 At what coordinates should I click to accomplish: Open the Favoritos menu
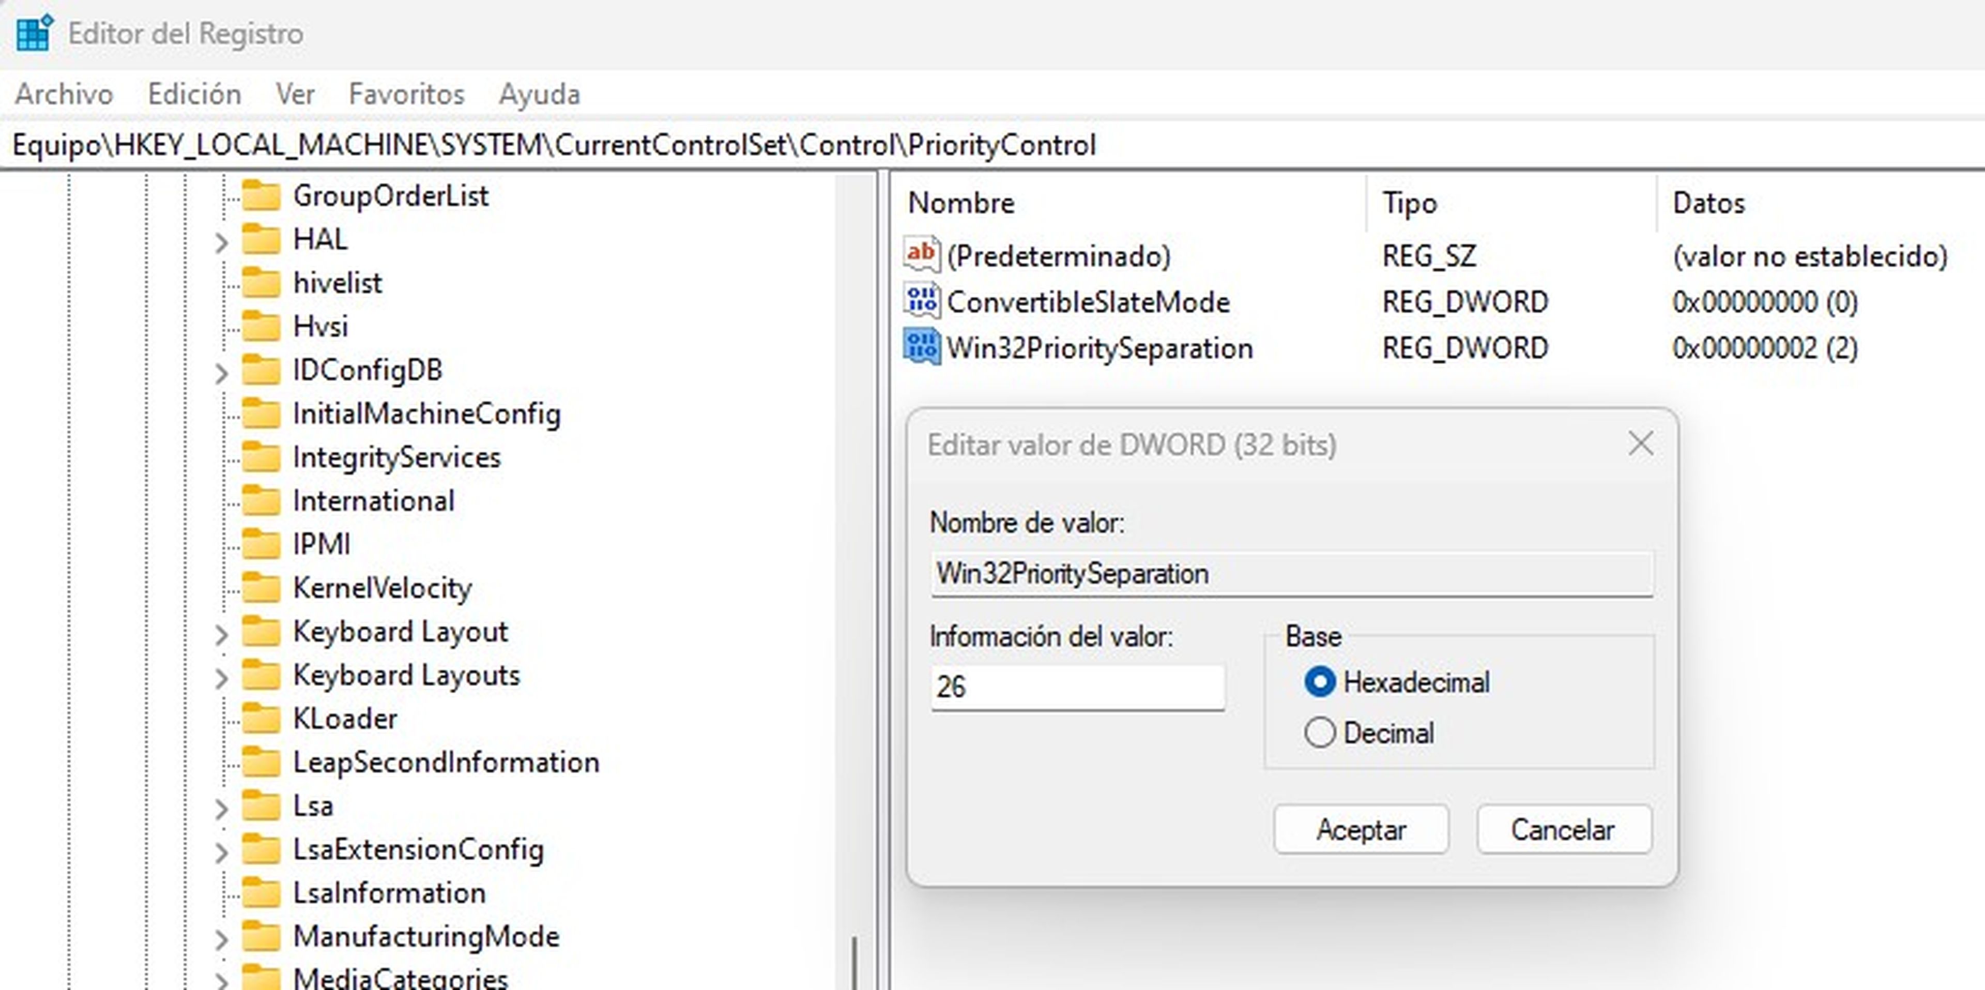pyautogui.click(x=406, y=94)
